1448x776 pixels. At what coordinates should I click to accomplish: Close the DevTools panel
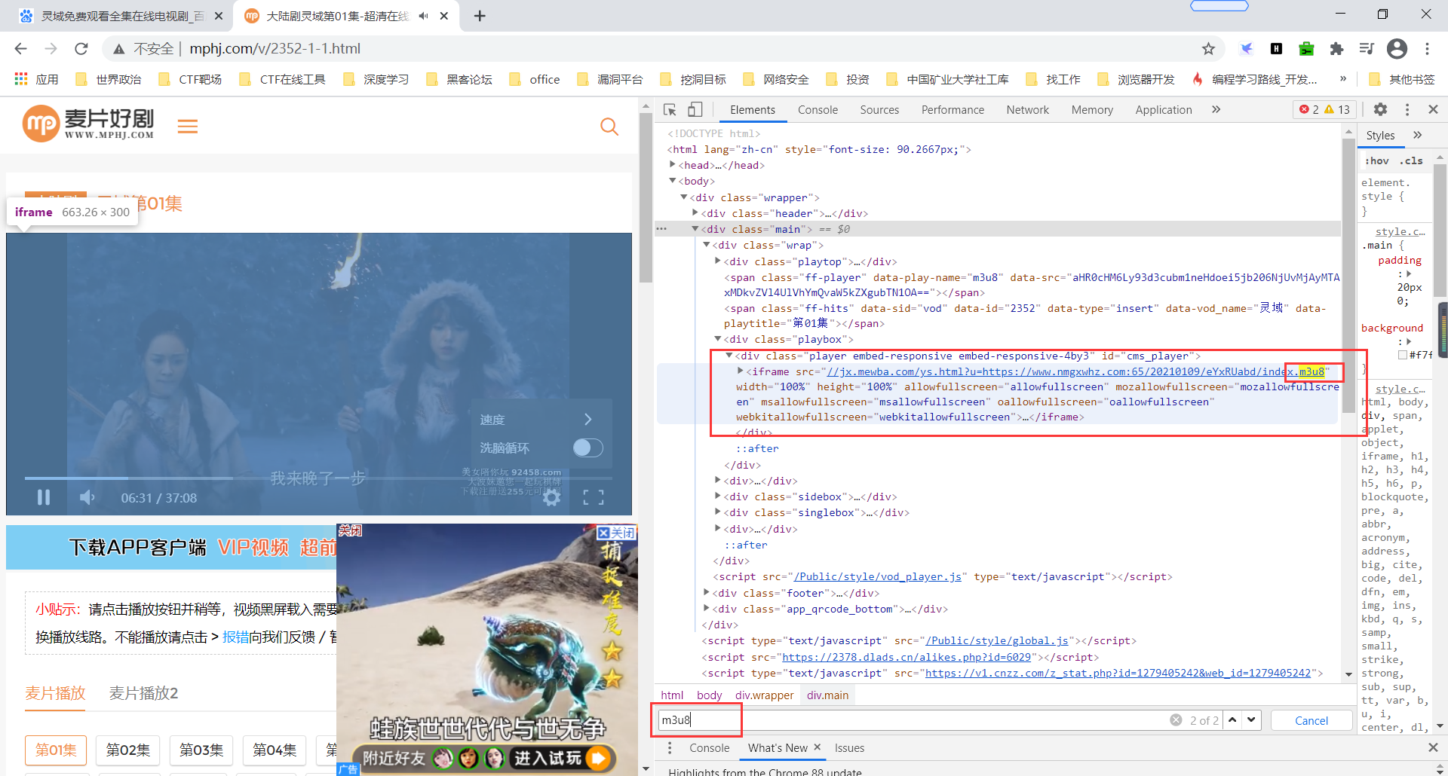(x=1434, y=110)
